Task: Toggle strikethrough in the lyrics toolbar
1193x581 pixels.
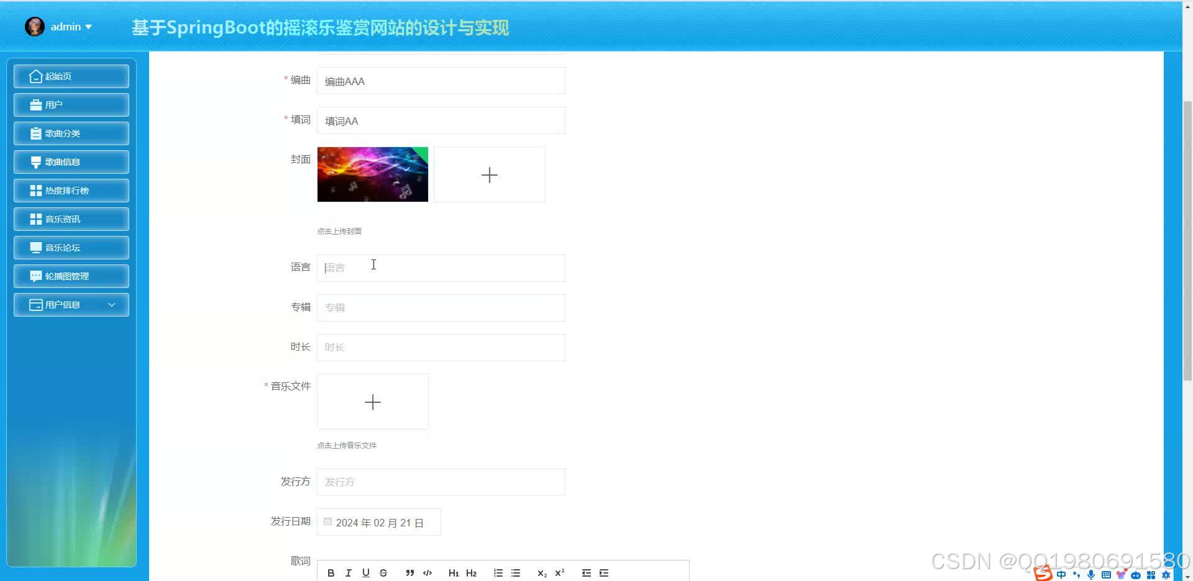Action: pyautogui.click(x=383, y=572)
